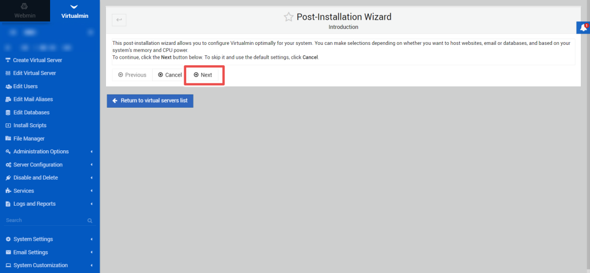Expand the Disable and Delete submenu

[48, 177]
